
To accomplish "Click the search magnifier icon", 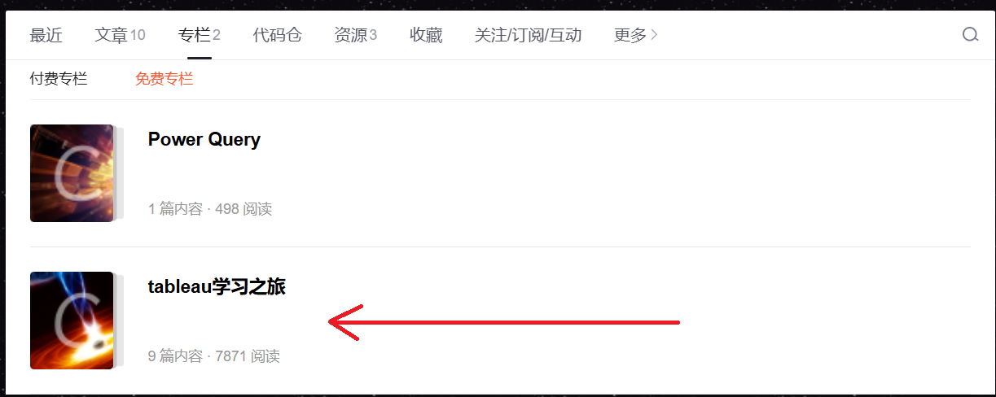I will click(970, 35).
